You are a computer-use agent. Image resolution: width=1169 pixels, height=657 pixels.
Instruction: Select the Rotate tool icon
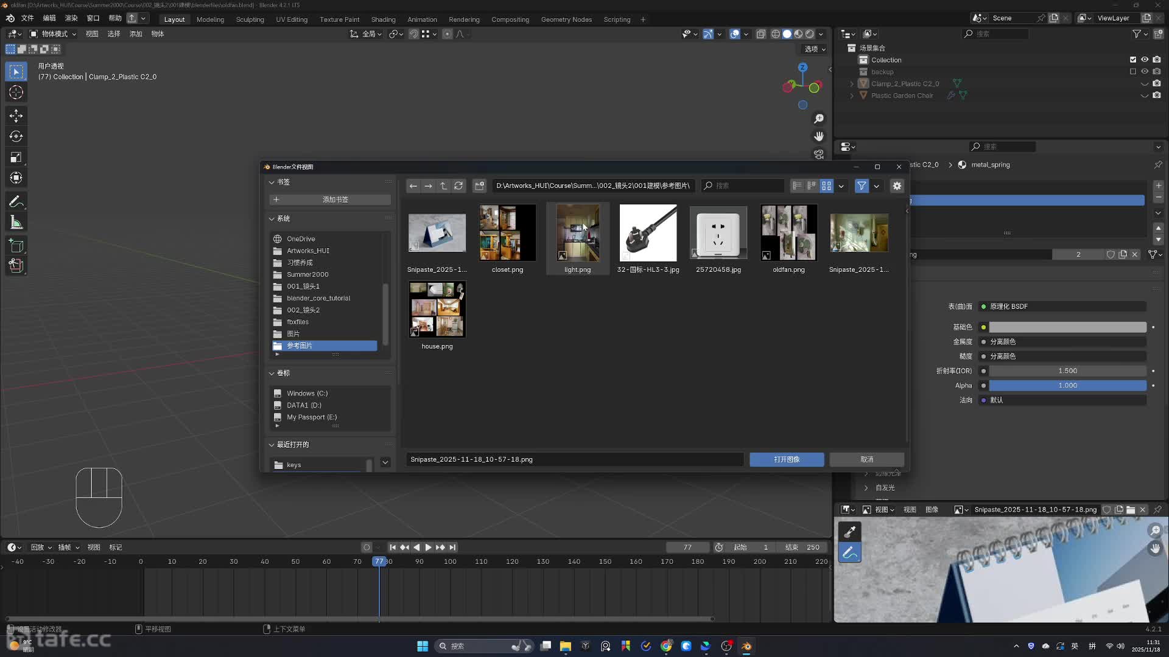[x=16, y=137]
